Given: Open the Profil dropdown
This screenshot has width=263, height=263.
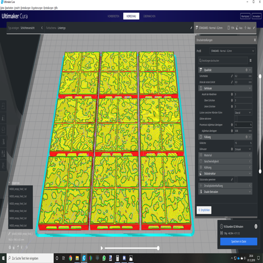Looking at the screenshot, I should 232,51.
